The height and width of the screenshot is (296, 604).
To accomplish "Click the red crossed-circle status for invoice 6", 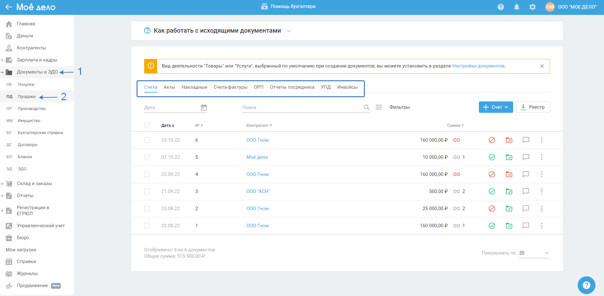I will (492, 140).
